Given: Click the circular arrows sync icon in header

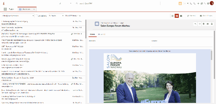Looking at the screenshot, I should click(x=202, y=4).
